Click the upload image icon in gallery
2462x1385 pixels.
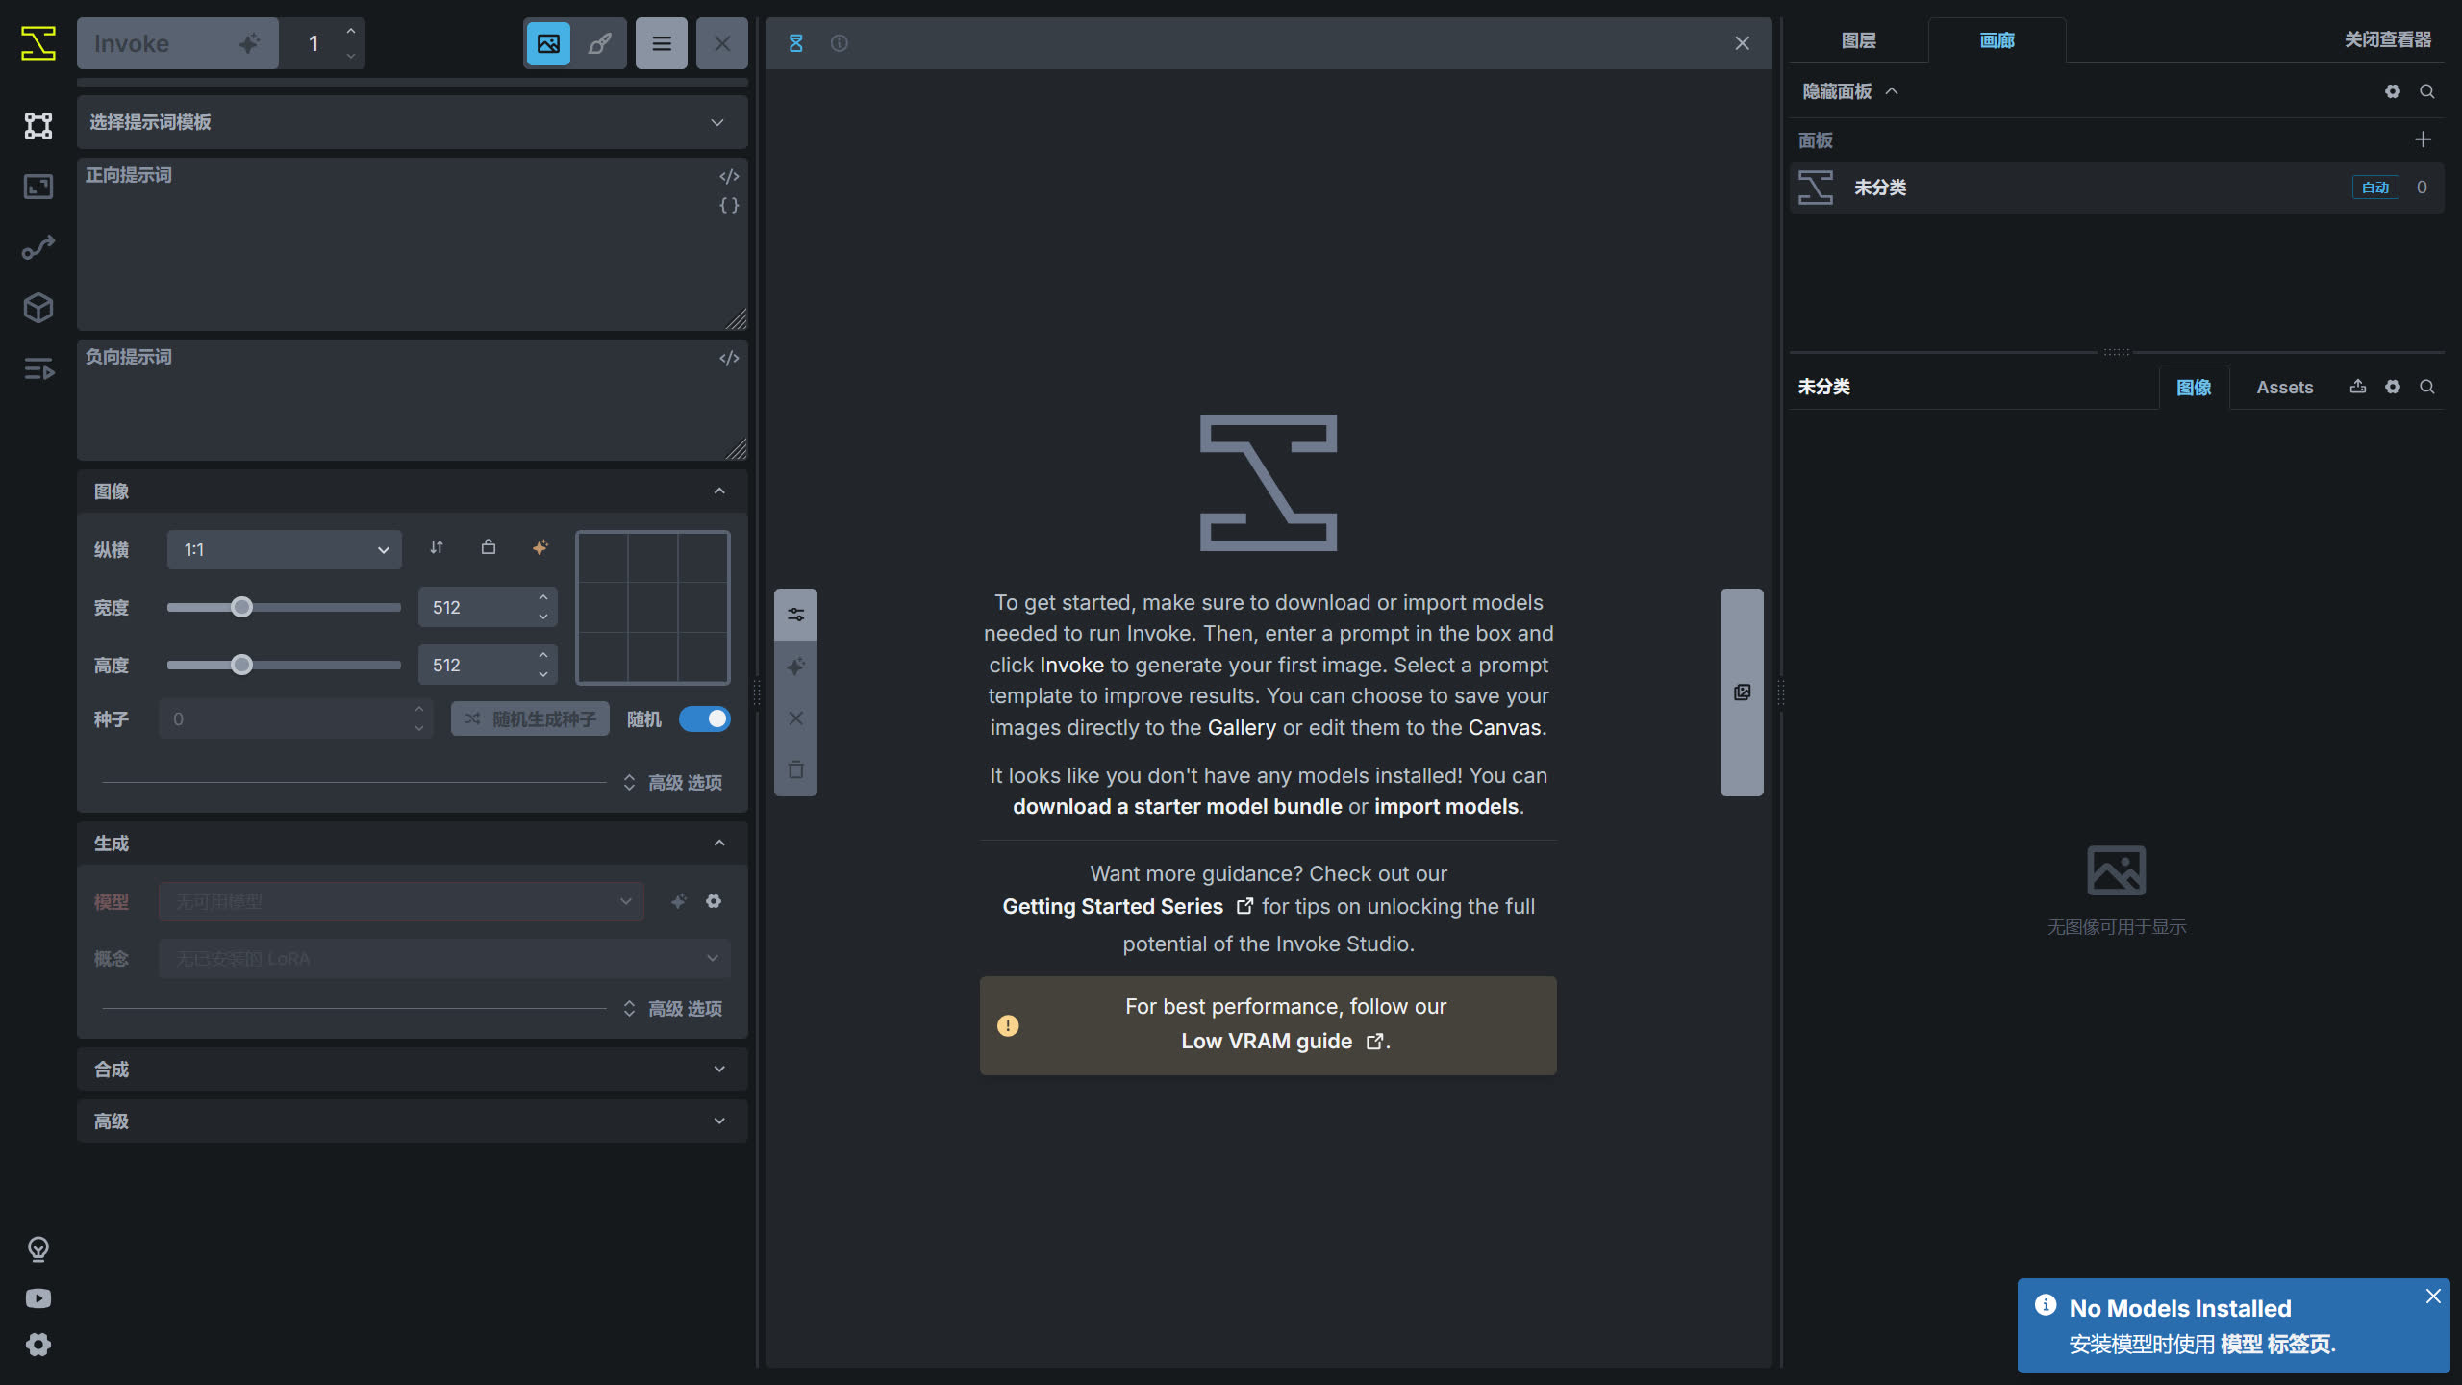coord(2358,387)
